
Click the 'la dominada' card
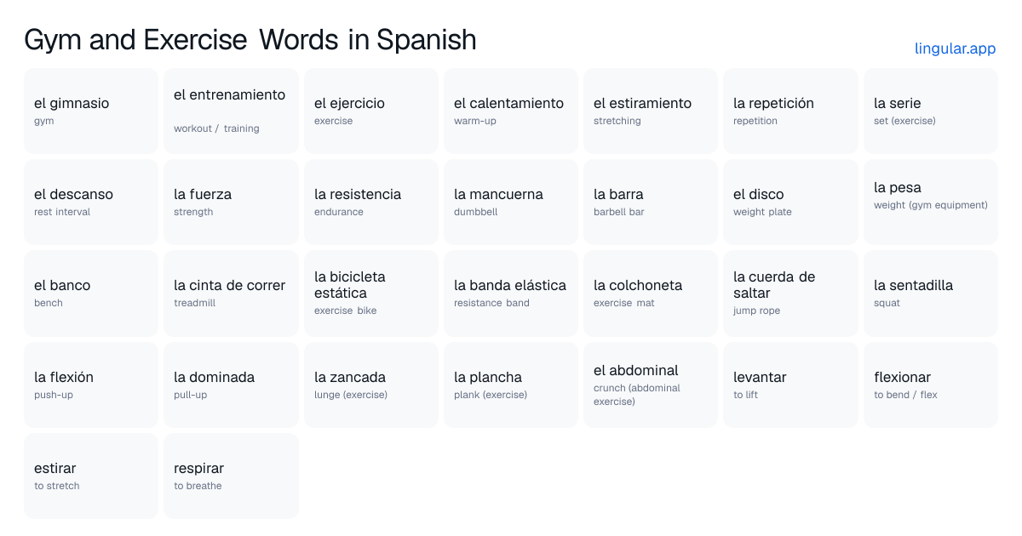[231, 385]
